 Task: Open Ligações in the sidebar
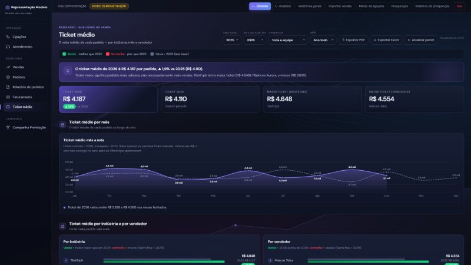(x=26, y=37)
